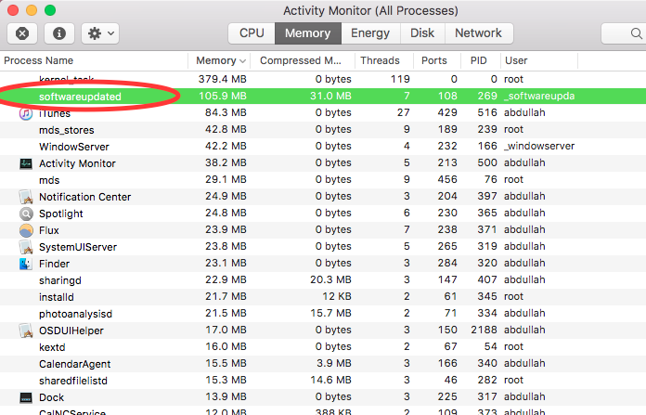Select the mds_stores process row

pos(323,130)
